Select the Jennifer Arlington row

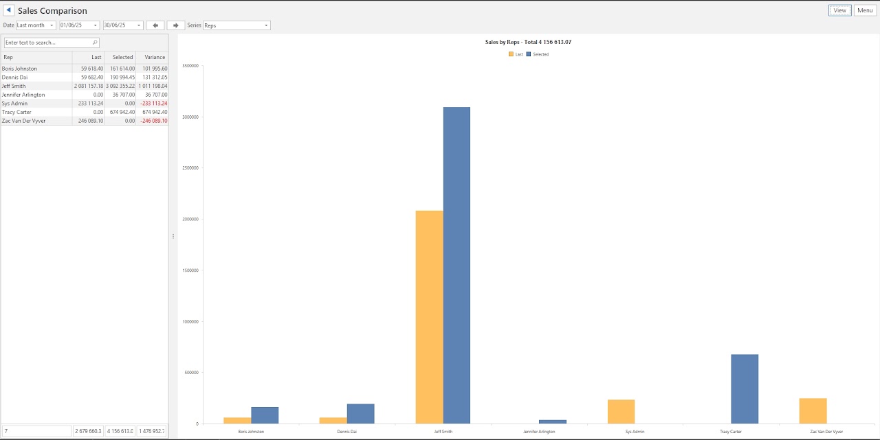tap(84, 95)
